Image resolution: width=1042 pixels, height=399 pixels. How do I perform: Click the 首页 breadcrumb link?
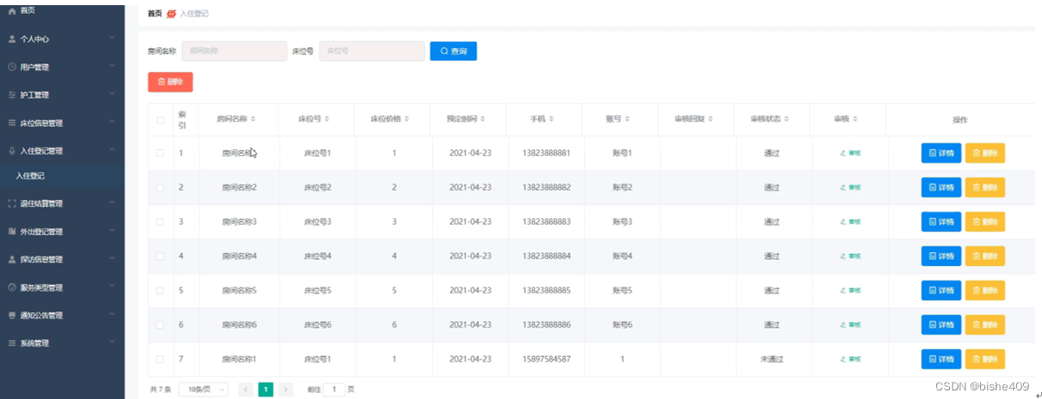(155, 14)
